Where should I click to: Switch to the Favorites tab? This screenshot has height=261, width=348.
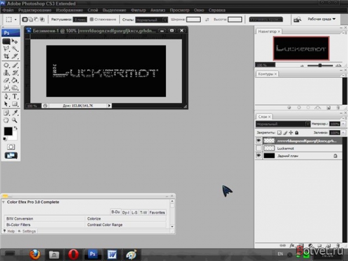[x=157, y=212]
